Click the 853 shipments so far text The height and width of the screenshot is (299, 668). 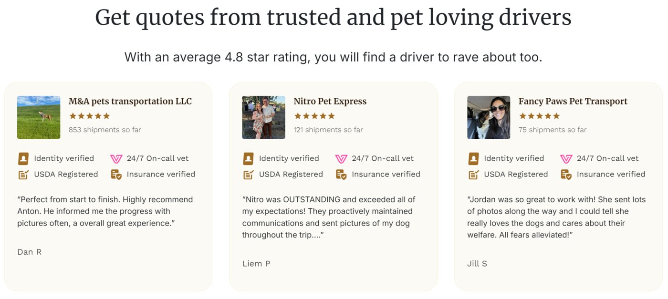click(105, 130)
